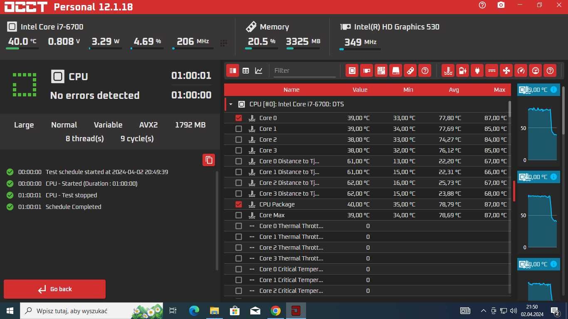This screenshot has height=319, width=568.
Task: Click the taskbar search box
Action: pos(91,311)
